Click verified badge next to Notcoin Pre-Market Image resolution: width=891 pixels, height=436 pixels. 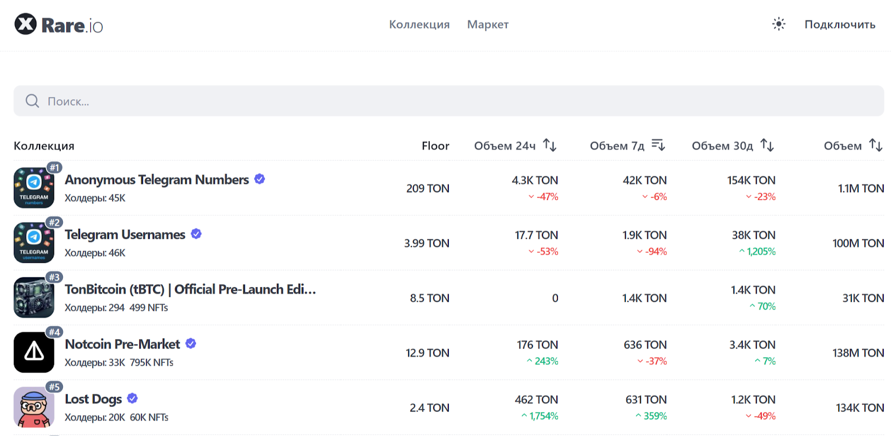click(x=190, y=344)
